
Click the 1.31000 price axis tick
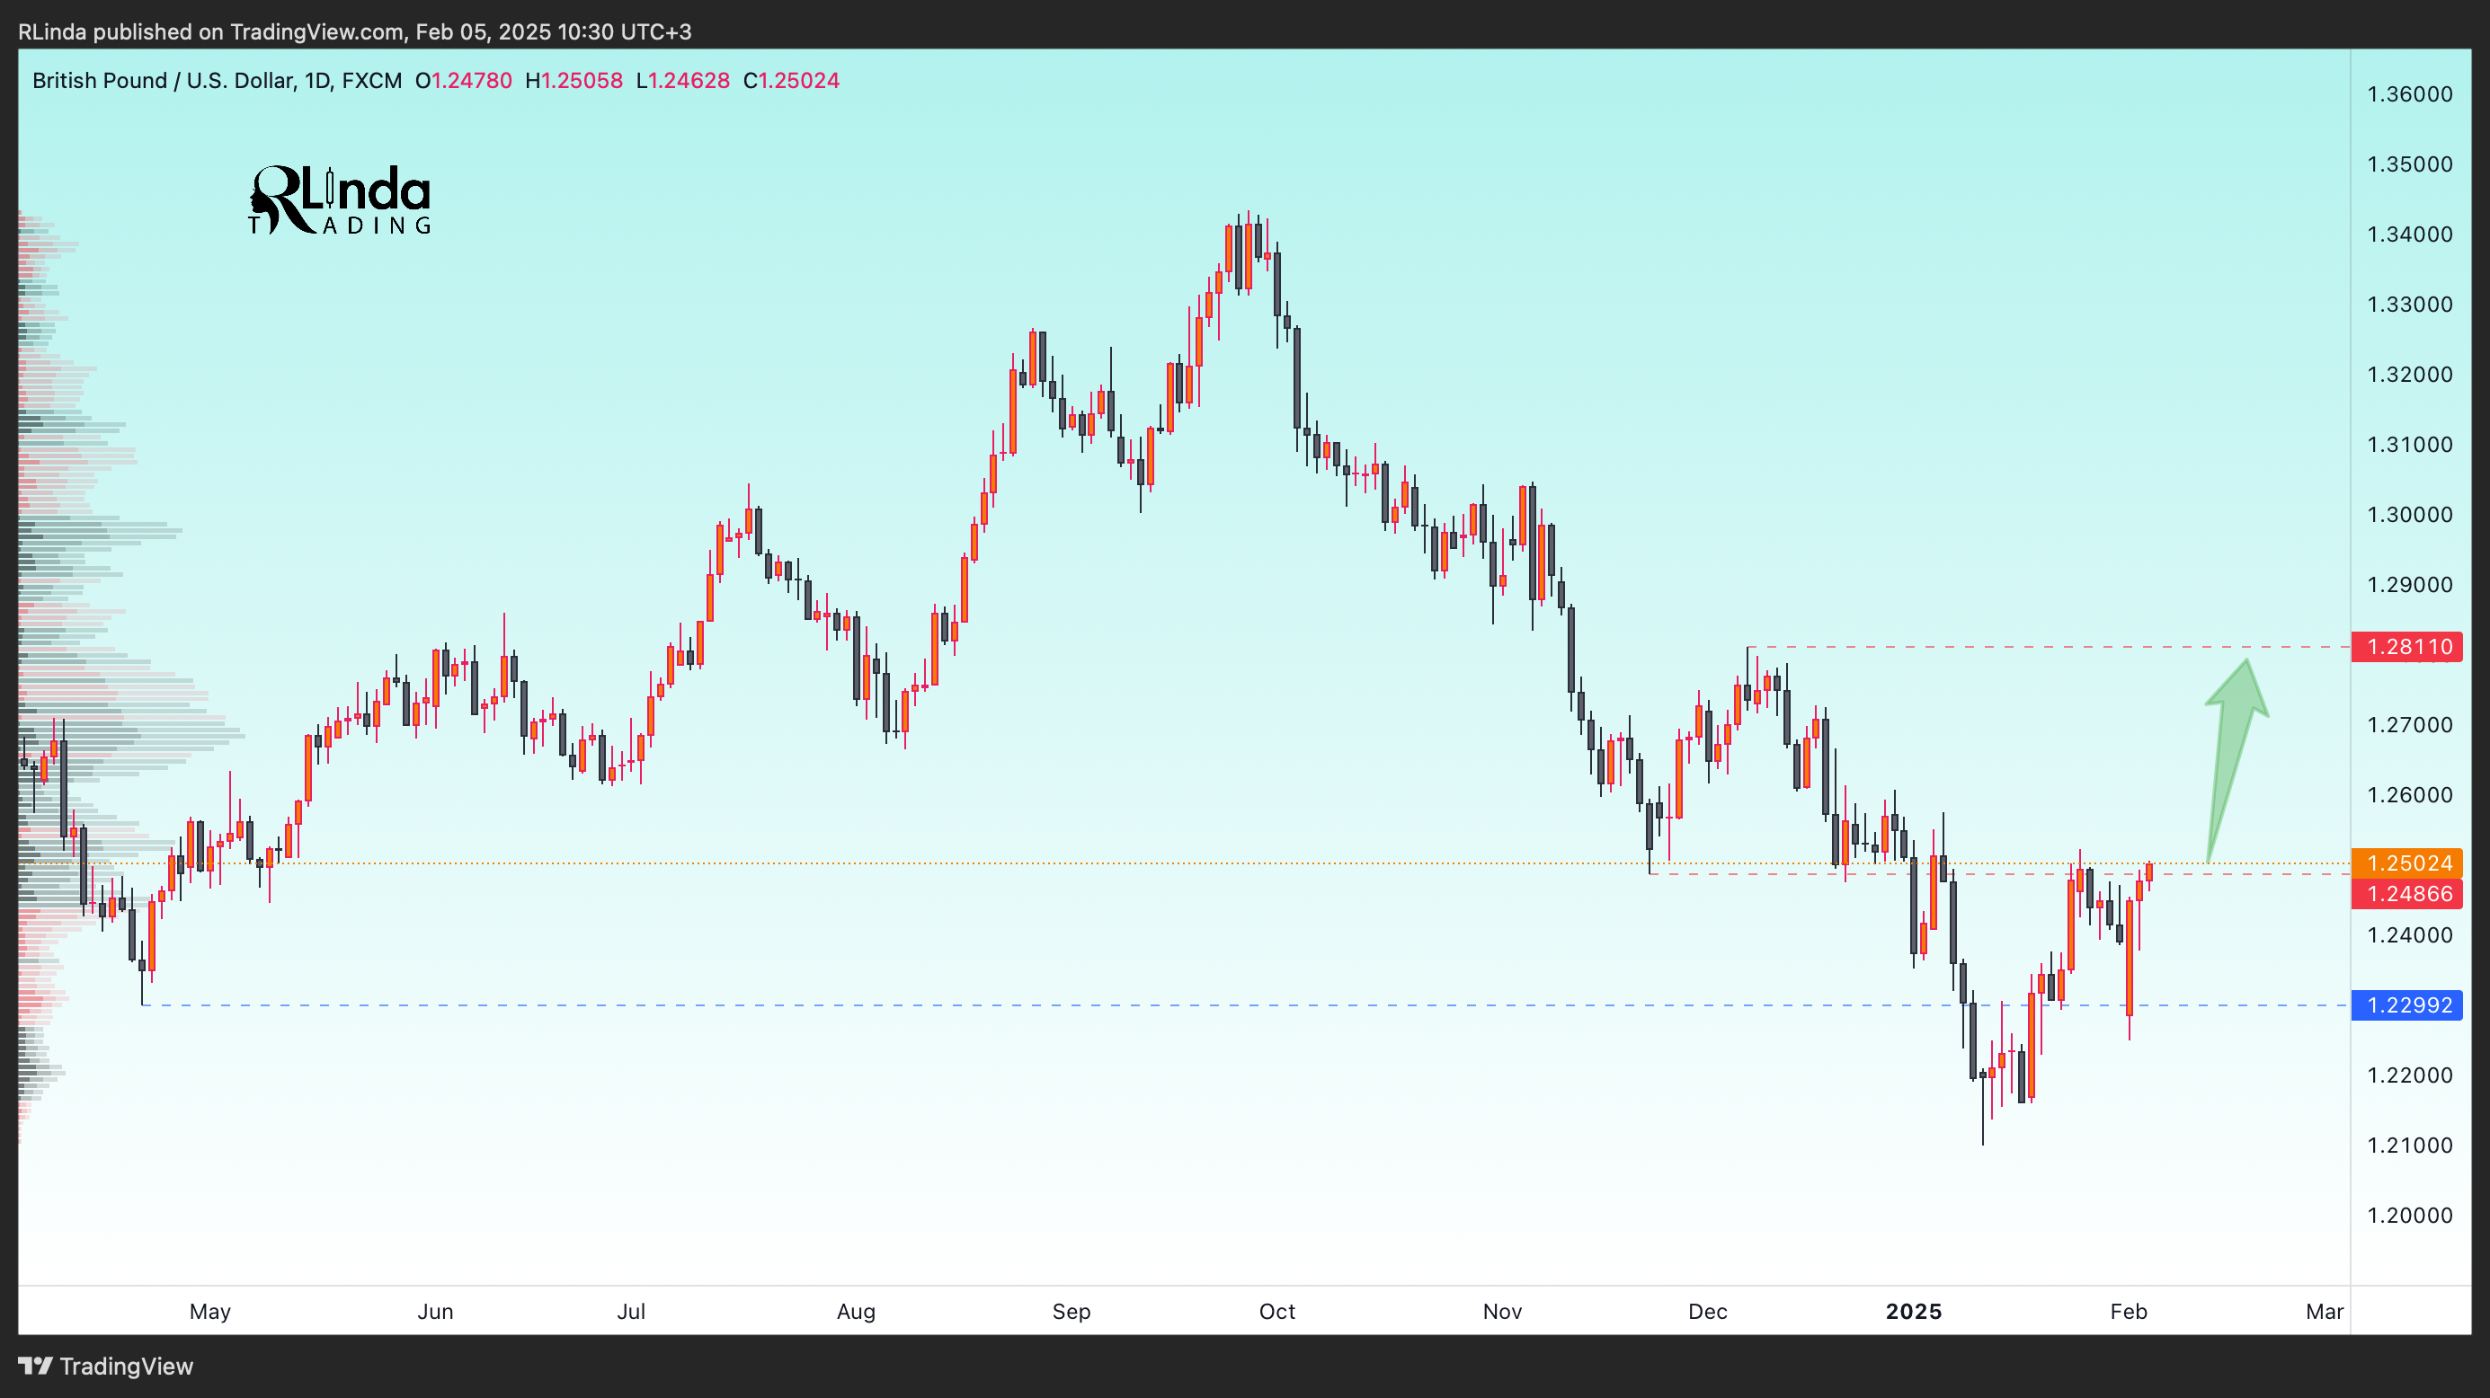(x=2410, y=445)
